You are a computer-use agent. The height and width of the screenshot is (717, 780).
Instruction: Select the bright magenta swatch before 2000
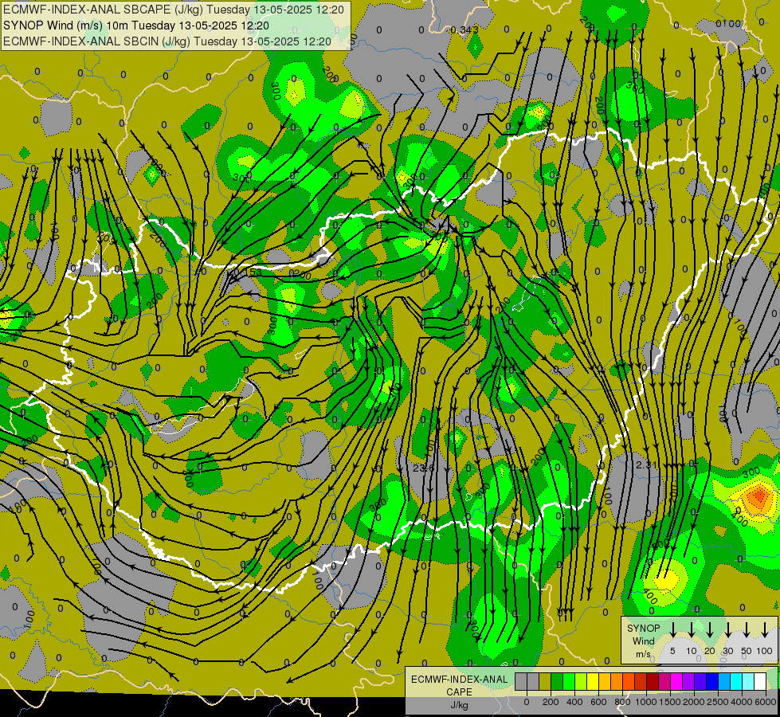point(676,681)
